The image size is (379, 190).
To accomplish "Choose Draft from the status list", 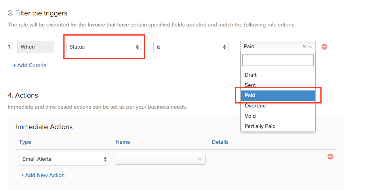I will click(251, 75).
